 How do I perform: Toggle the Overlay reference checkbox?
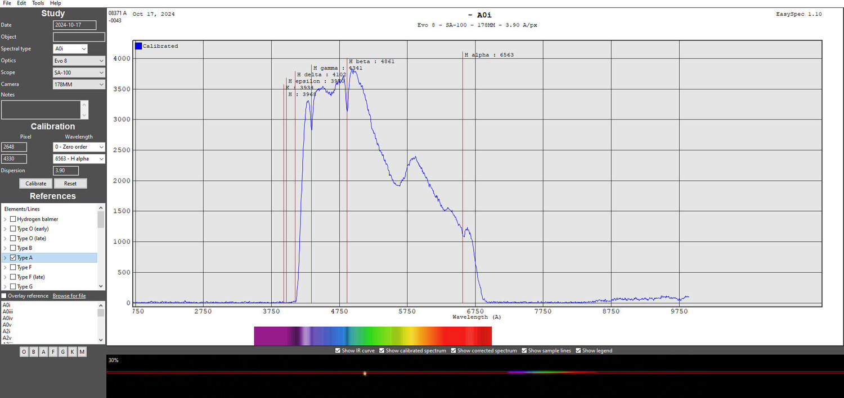click(x=4, y=296)
